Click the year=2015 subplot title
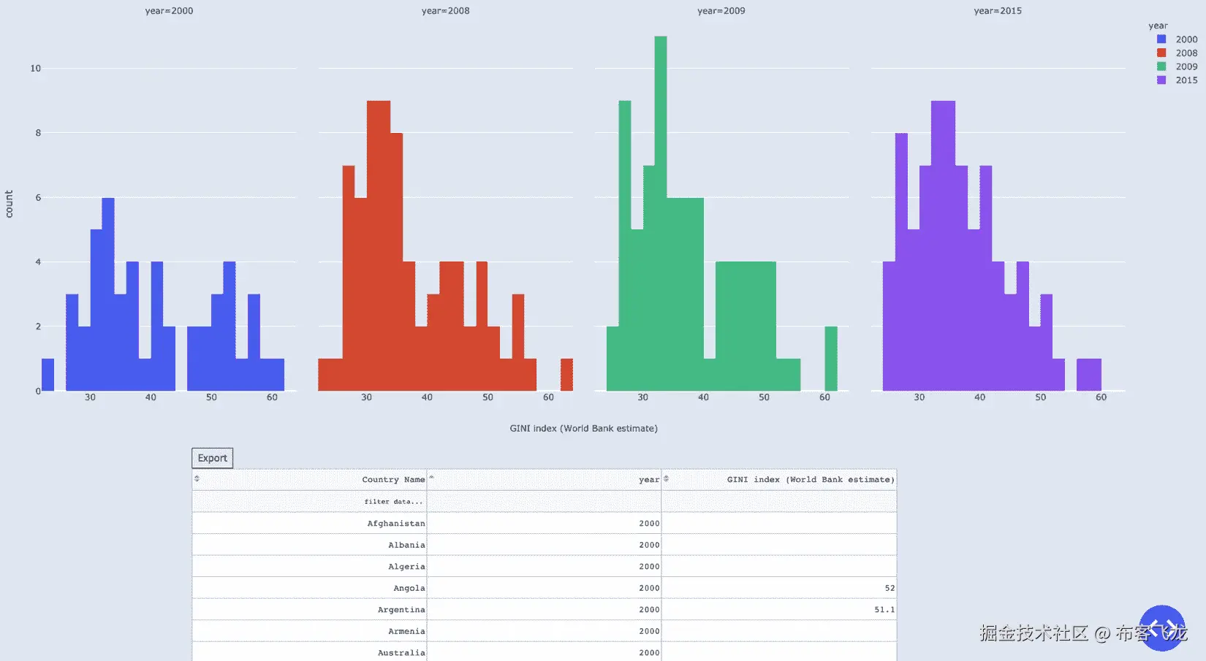The height and width of the screenshot is (661, 1206). (998, 11)
